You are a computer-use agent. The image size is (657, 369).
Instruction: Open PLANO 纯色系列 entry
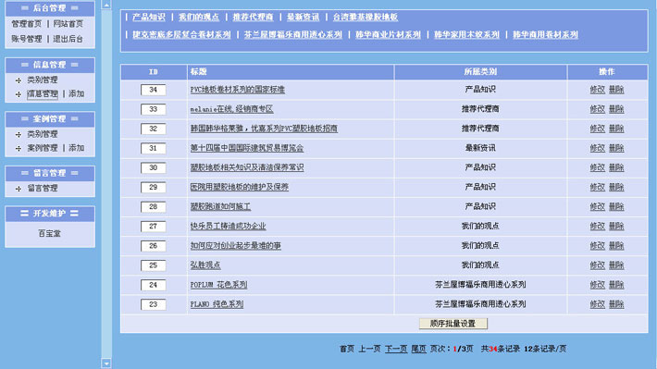(x=217, y=304)
